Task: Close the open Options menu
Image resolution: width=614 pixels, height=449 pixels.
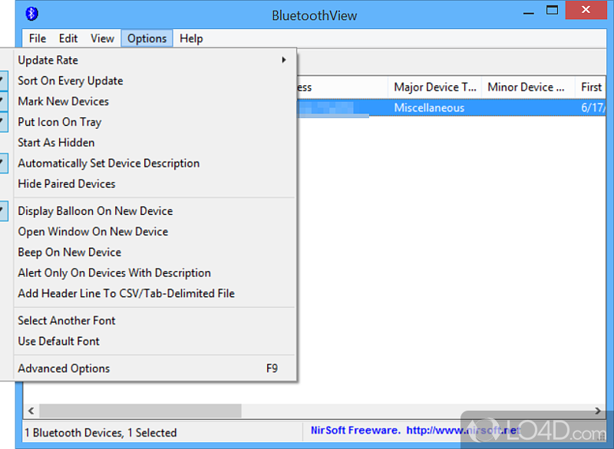Action: click(x=147, y=38)
